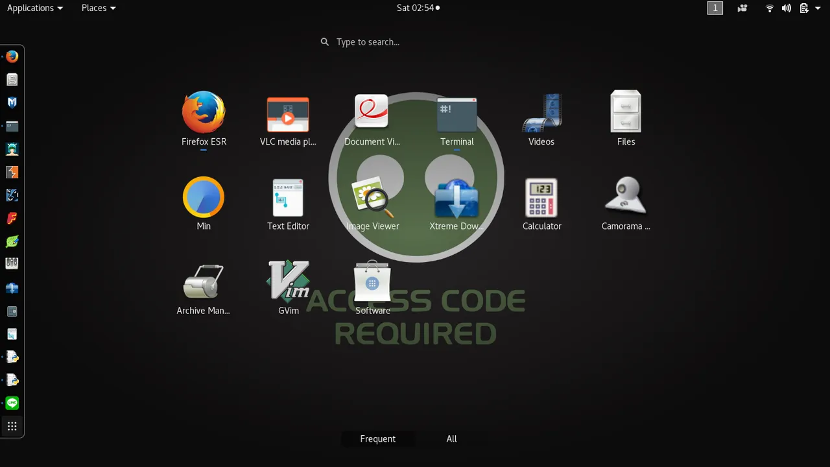
Task: Click the battery power icon
Action: [x=804, y=8]
